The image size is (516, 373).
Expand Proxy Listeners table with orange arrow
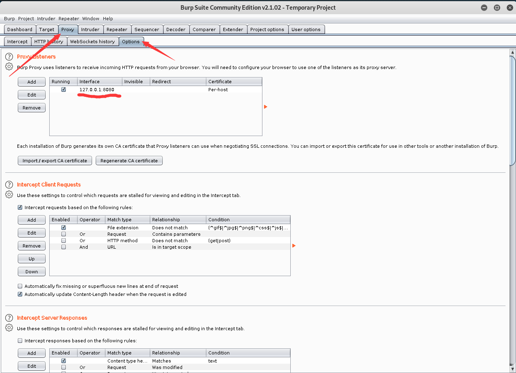[266, 107]
